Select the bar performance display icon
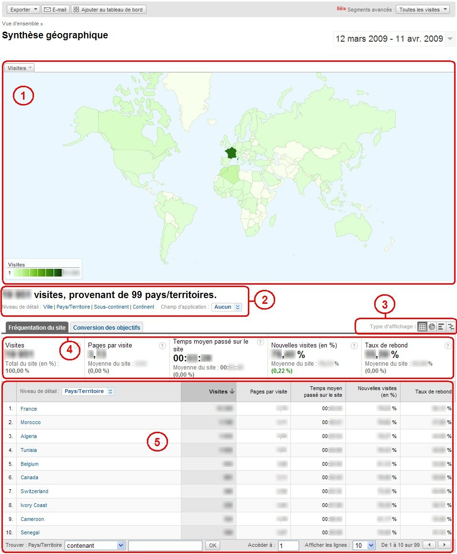This screenshot has height=554, width=457. [x=441, y=326]
